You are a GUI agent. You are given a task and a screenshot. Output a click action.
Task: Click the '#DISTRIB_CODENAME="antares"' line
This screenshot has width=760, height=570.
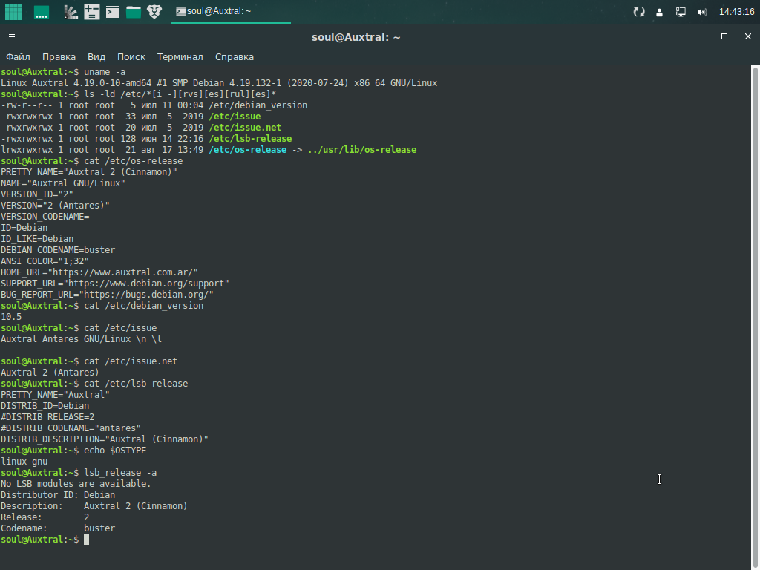[71, 428]
